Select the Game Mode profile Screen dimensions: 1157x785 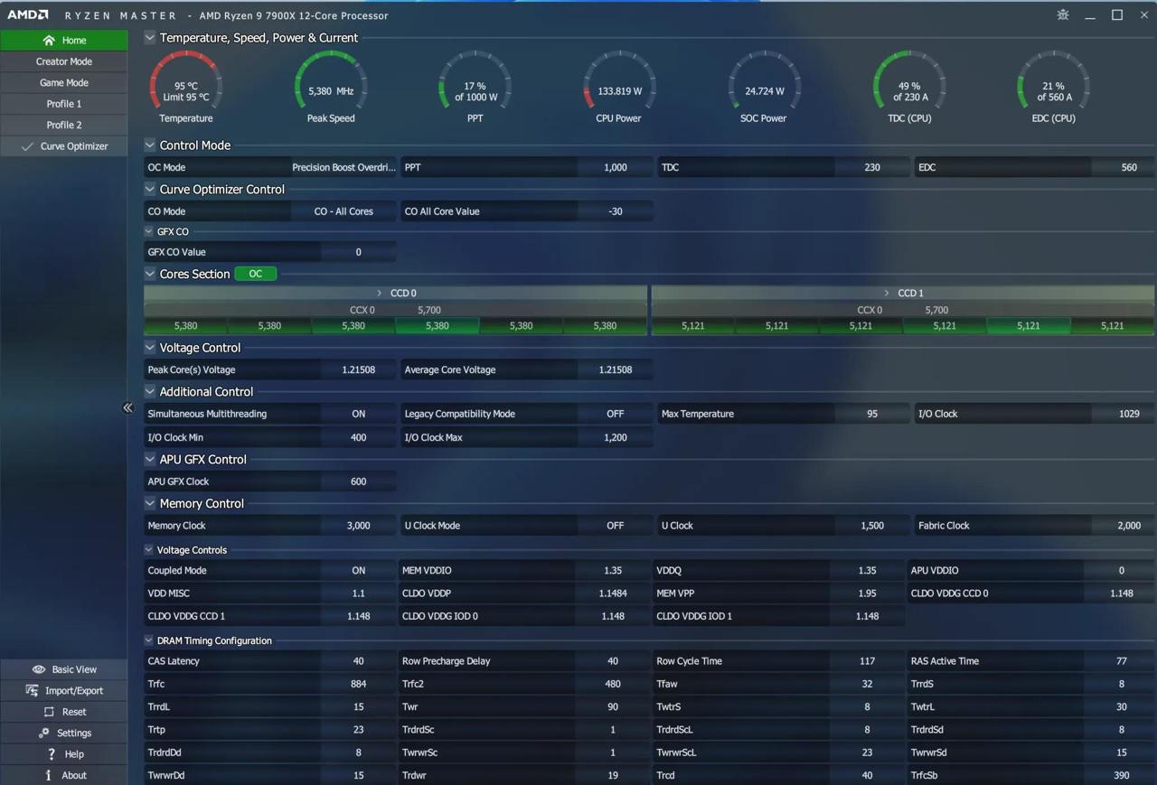pyautogui.click(x=63, y=82)
